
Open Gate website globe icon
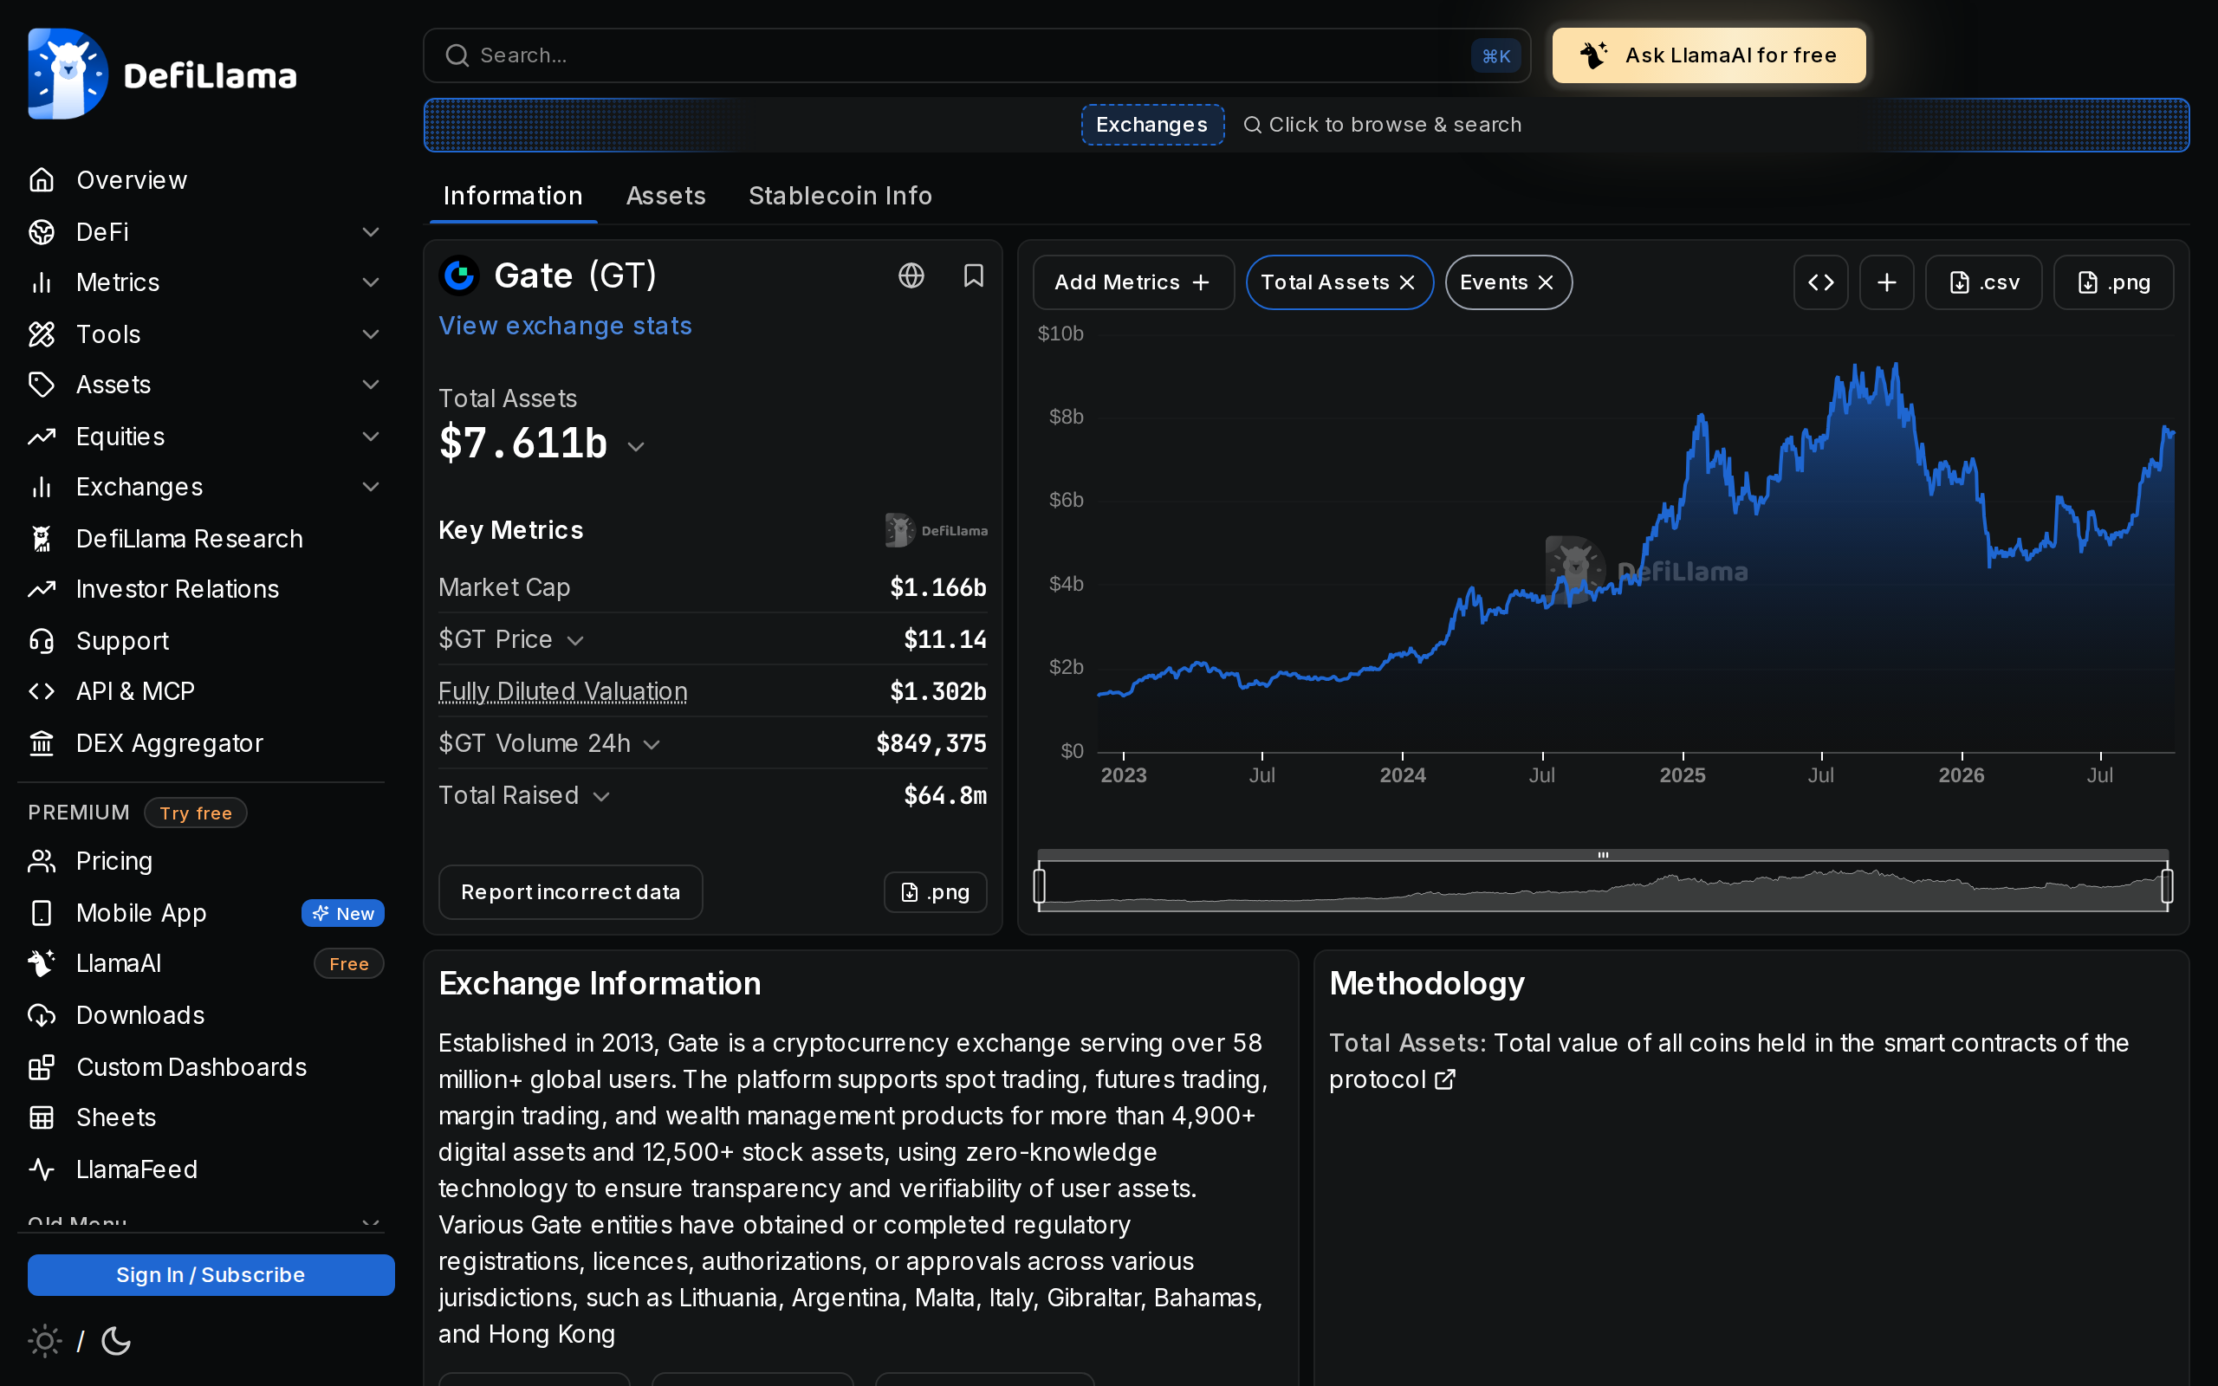pos(911,275)
